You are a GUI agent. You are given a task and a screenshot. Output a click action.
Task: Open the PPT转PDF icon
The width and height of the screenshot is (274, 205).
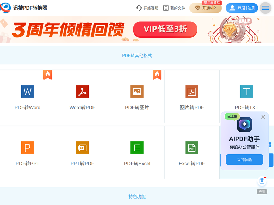(x=82, y=148)
